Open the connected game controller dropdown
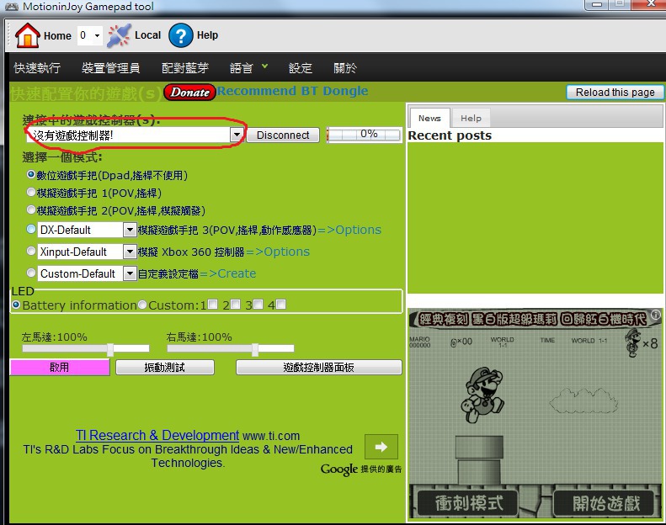The image size is (666, 525). click(236, 135)
